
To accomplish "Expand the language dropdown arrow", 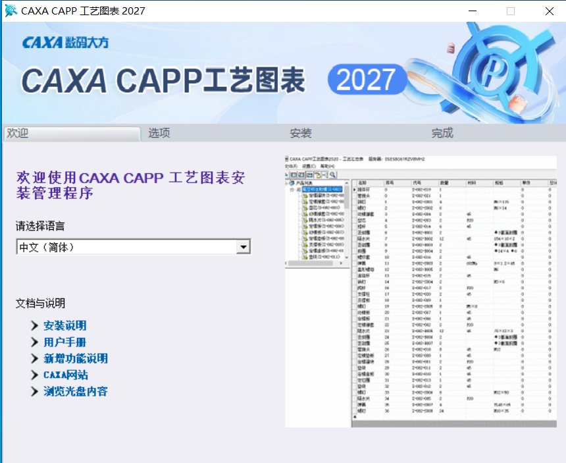I will click(244, 247).
